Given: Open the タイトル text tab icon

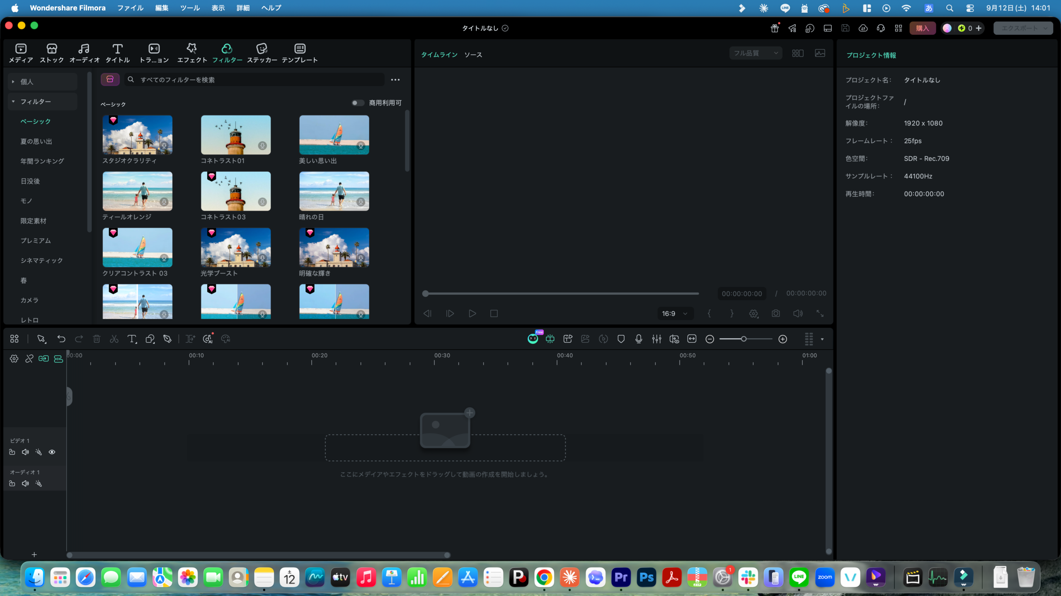Looking at the screenshot, I should [118, 48].
